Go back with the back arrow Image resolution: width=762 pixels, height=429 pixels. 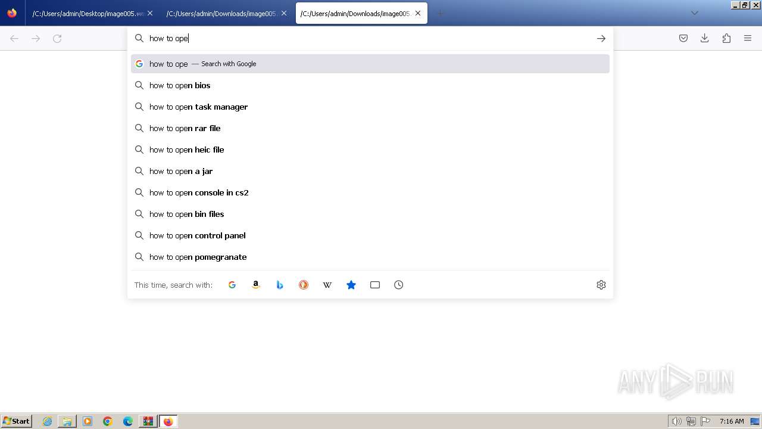(x=14, y=38)
